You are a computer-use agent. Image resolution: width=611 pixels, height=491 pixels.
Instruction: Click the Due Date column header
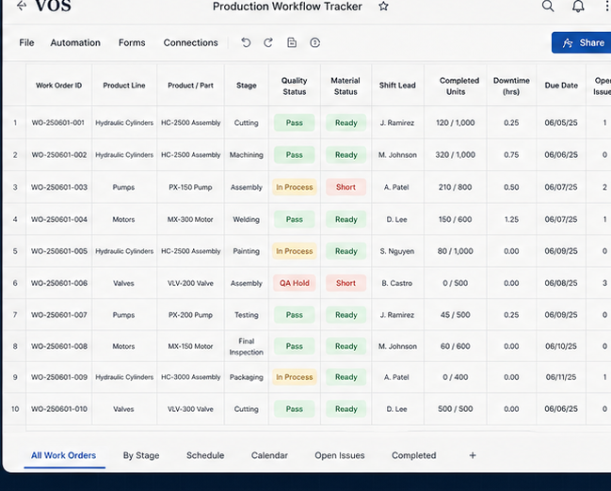click(x=561, y=86)
